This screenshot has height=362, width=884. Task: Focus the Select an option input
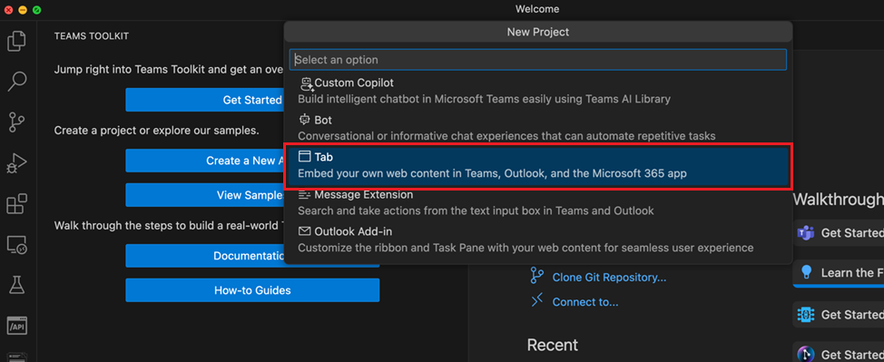pyautogui.click(x=538, y=60)
